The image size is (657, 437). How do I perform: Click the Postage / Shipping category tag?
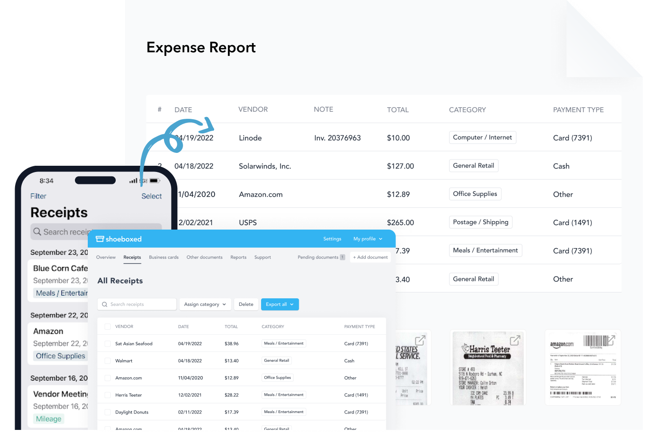481,222
